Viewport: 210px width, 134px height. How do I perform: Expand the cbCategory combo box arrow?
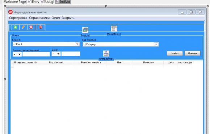156,44
